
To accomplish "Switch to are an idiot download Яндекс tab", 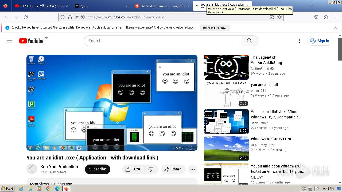I will [162, 6].
